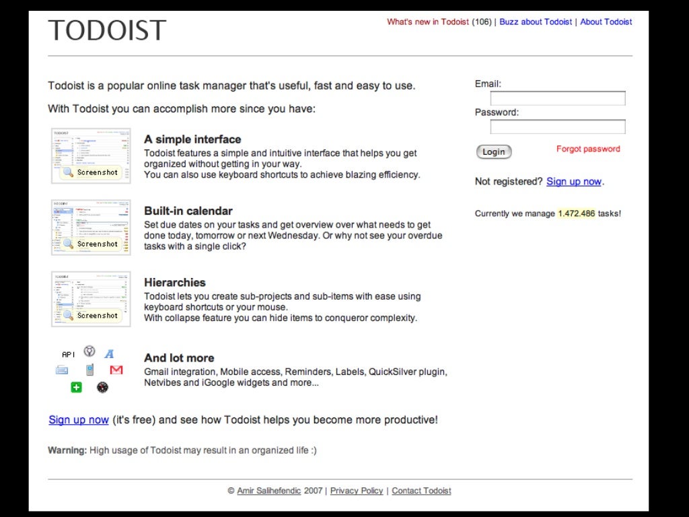This screenshot has height=517, width=689.
Task: Open About Todoist link
Action: (606, 22)
